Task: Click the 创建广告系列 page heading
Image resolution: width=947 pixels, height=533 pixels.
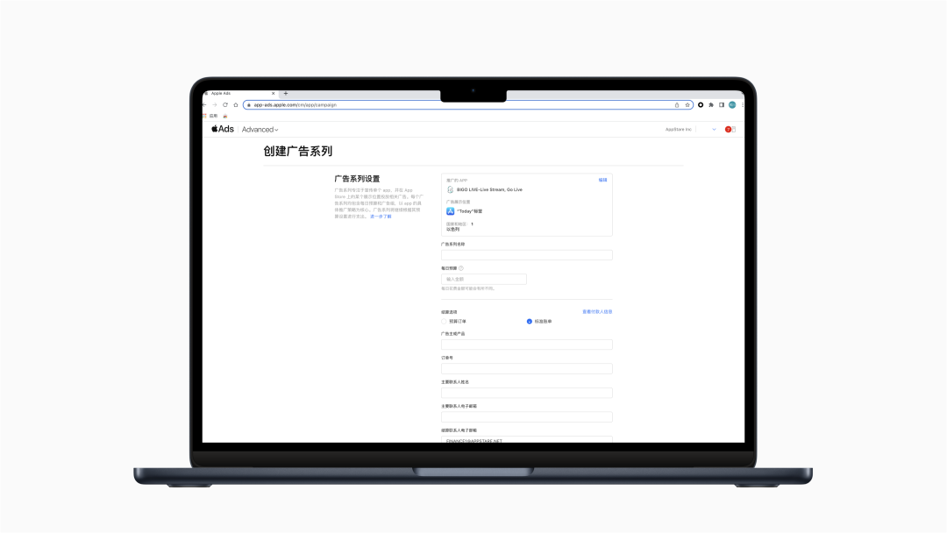Action: (x=298, y=151)
